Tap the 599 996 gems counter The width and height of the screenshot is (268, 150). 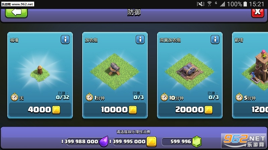pos(181,141)
